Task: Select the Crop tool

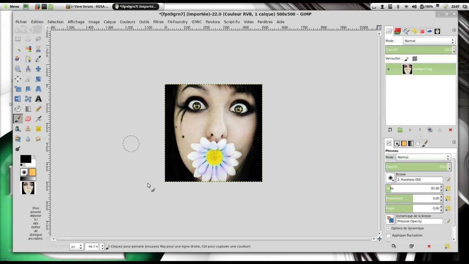Action: (x=28, y=79)
